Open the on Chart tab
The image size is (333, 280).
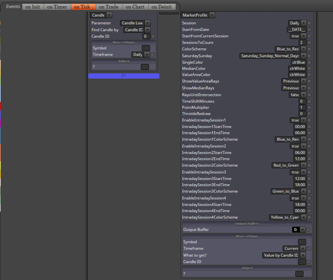[x=135, y=7]
